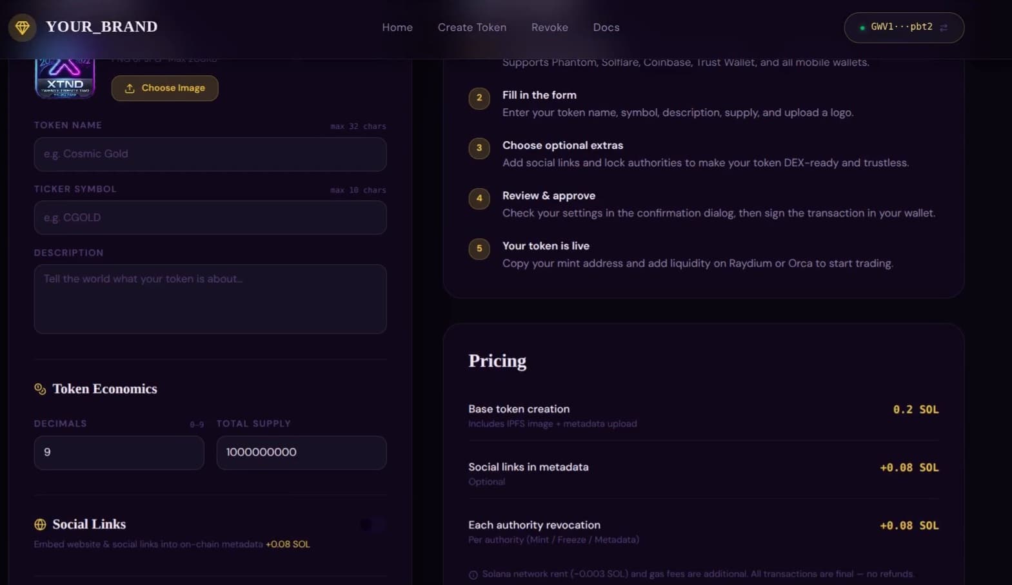Enable the Social Links toggle switch
This screenshot has width=1012, height=585.
tap(373, 524)
